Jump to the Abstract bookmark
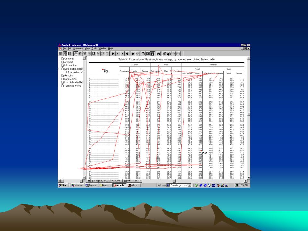Image resolution: width=308 pixels, height=231 pixels. pos(69,62)
